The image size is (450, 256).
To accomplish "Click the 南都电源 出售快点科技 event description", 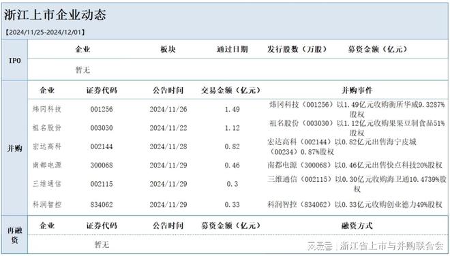I will pyautogui.click(x=355, y=165).
